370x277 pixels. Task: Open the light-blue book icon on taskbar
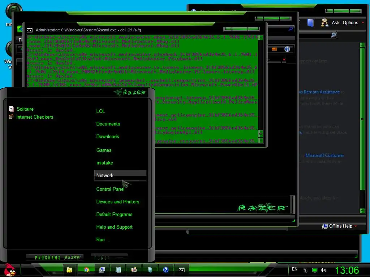pos(150,270)
